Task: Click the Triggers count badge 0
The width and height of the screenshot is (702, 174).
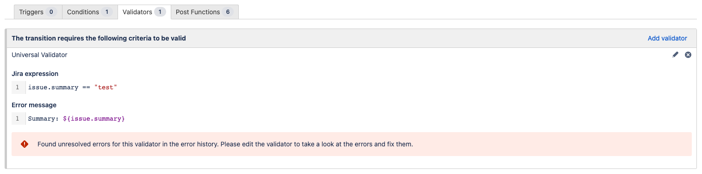Action: click(51, 12)
